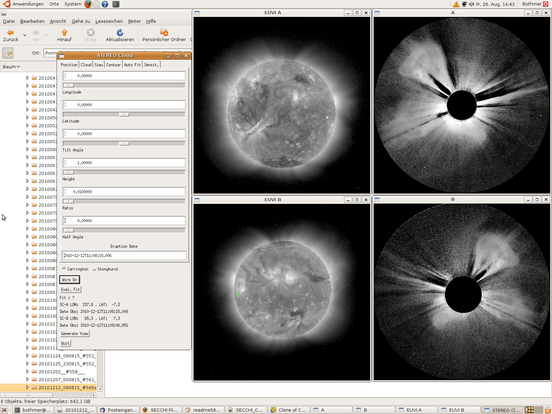
Task: Click the Eval. Fit button
Action: (70, 289)
